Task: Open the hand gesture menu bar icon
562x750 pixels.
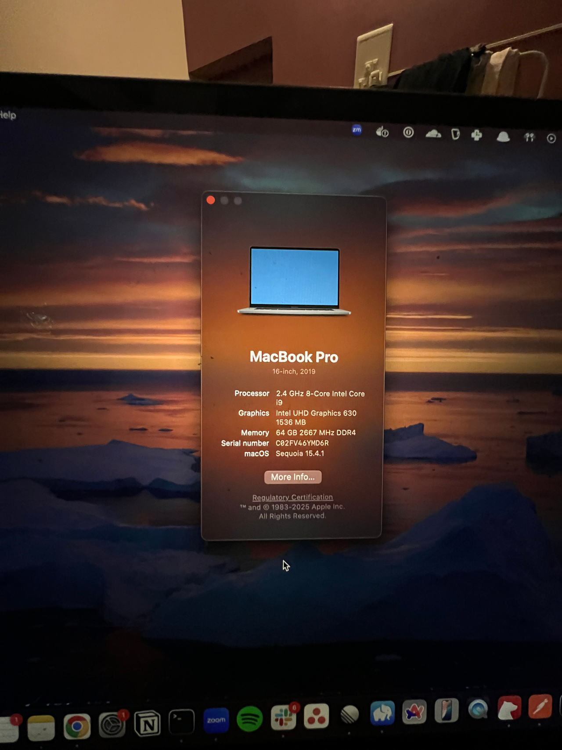Action: tap(382, 131)
